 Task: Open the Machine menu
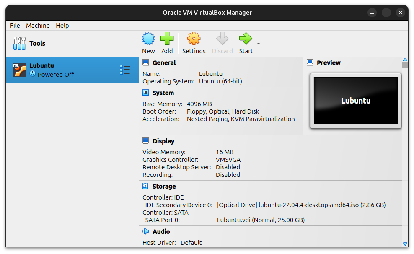pos(38,26)
